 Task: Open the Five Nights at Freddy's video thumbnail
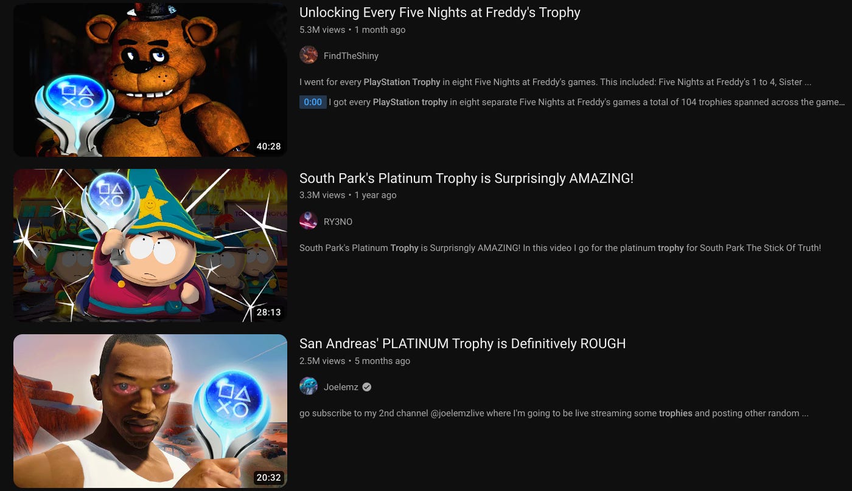[150, 80]
